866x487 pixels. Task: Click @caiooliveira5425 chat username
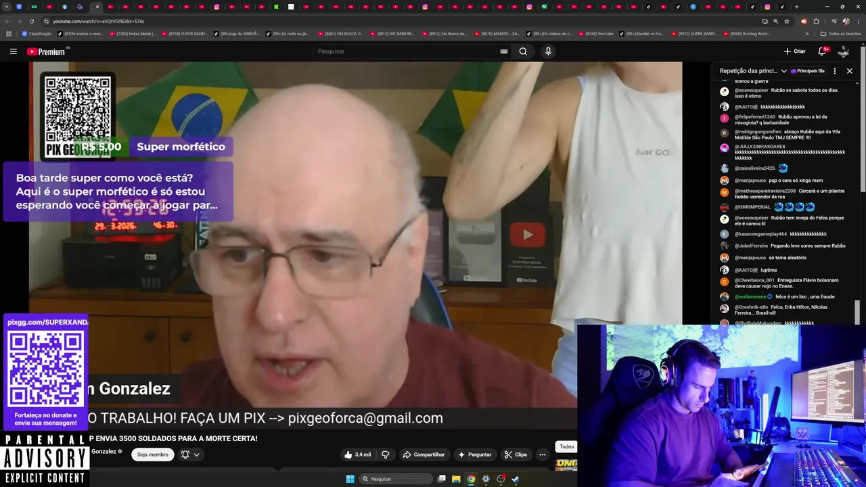click(x=754, y=168)
